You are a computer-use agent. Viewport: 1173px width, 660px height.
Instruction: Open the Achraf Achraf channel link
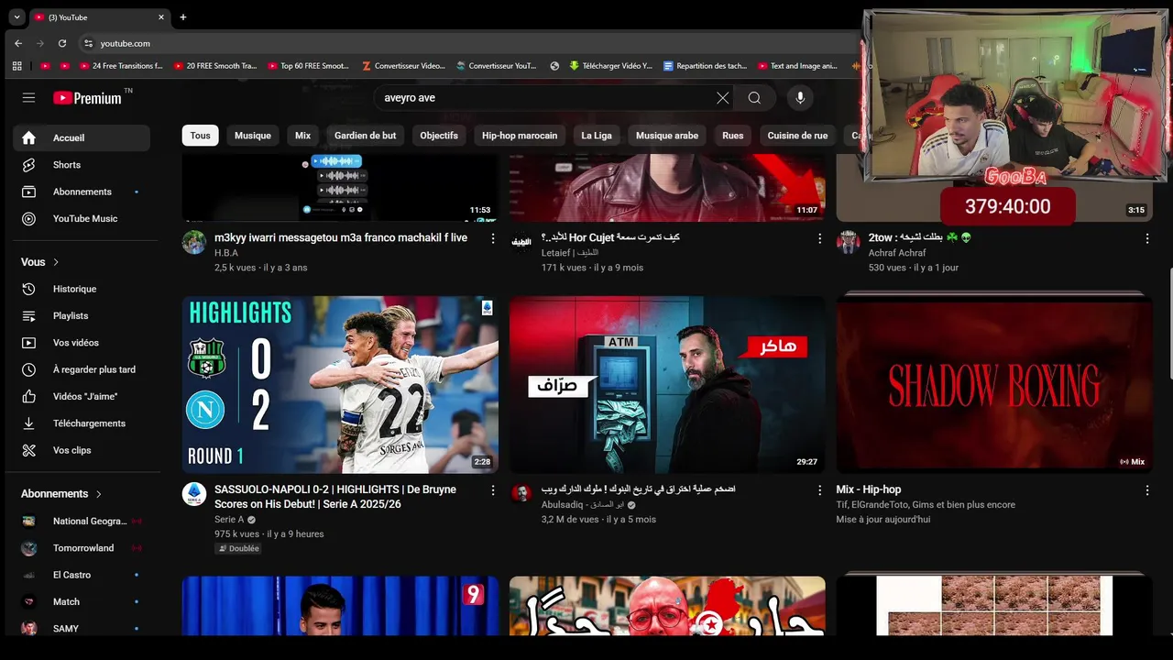897,253
